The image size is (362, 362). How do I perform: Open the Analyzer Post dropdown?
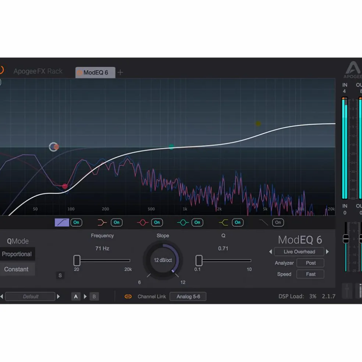click(310, 263)
